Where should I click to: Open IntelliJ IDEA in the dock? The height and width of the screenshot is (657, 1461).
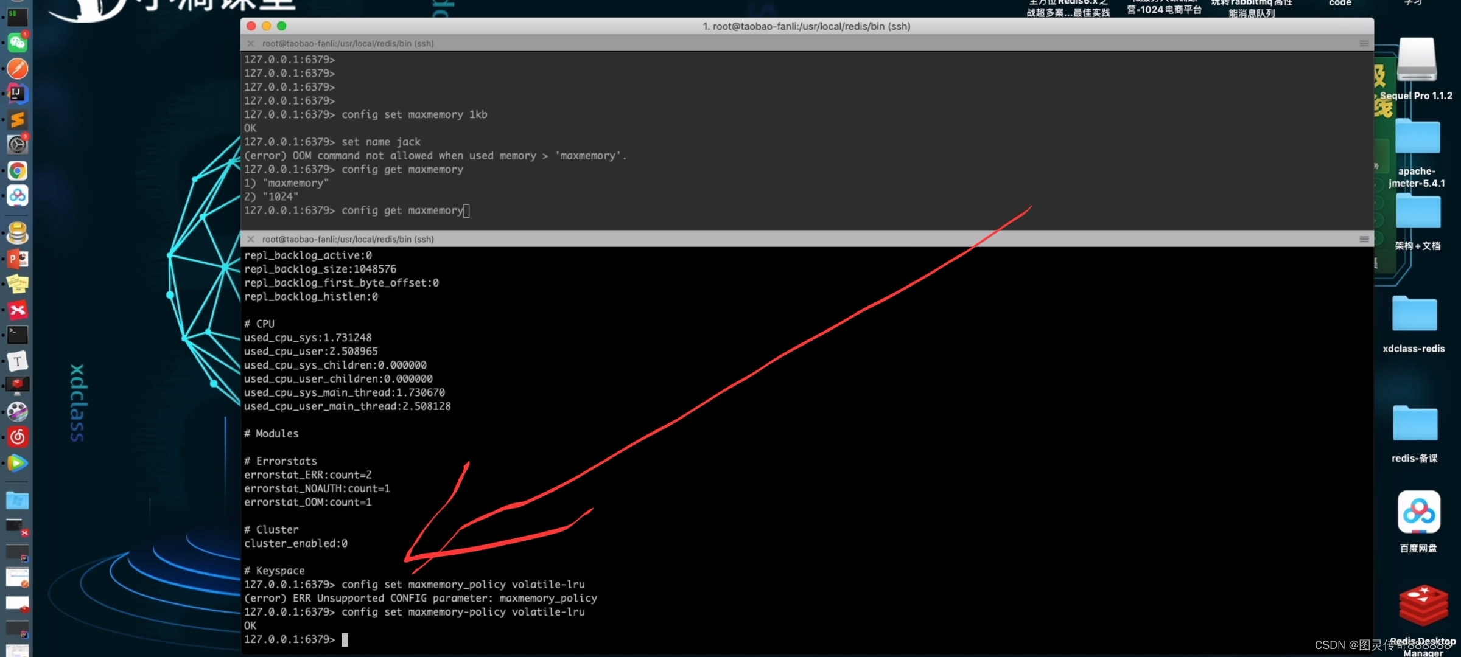click(x=17, y=94)
